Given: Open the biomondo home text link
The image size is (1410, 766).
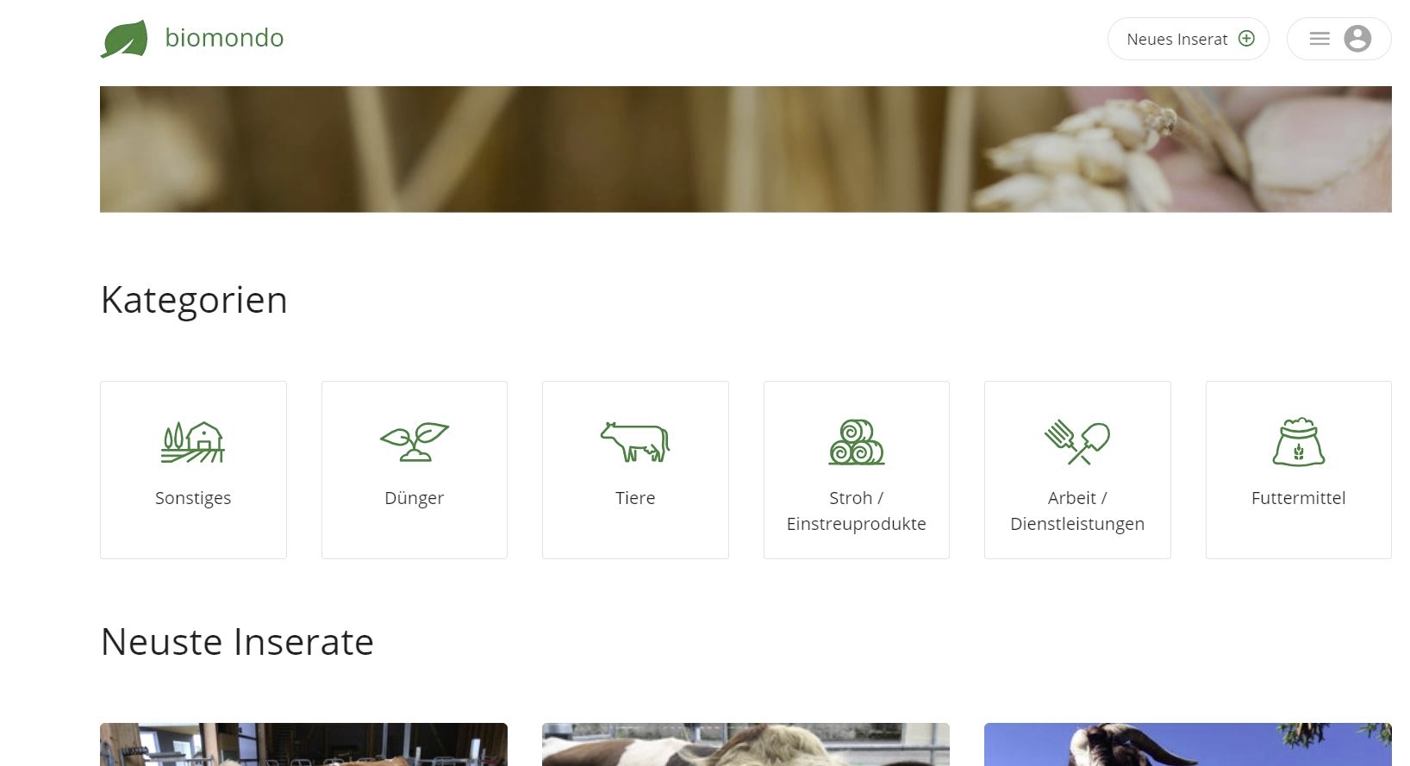Looking at the screenshot, I should 224,38.
